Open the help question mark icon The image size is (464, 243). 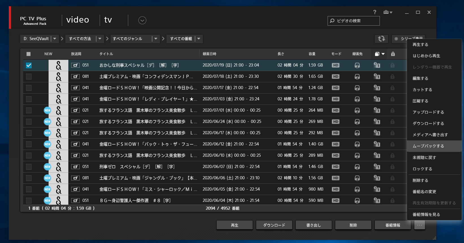point(374,12)
